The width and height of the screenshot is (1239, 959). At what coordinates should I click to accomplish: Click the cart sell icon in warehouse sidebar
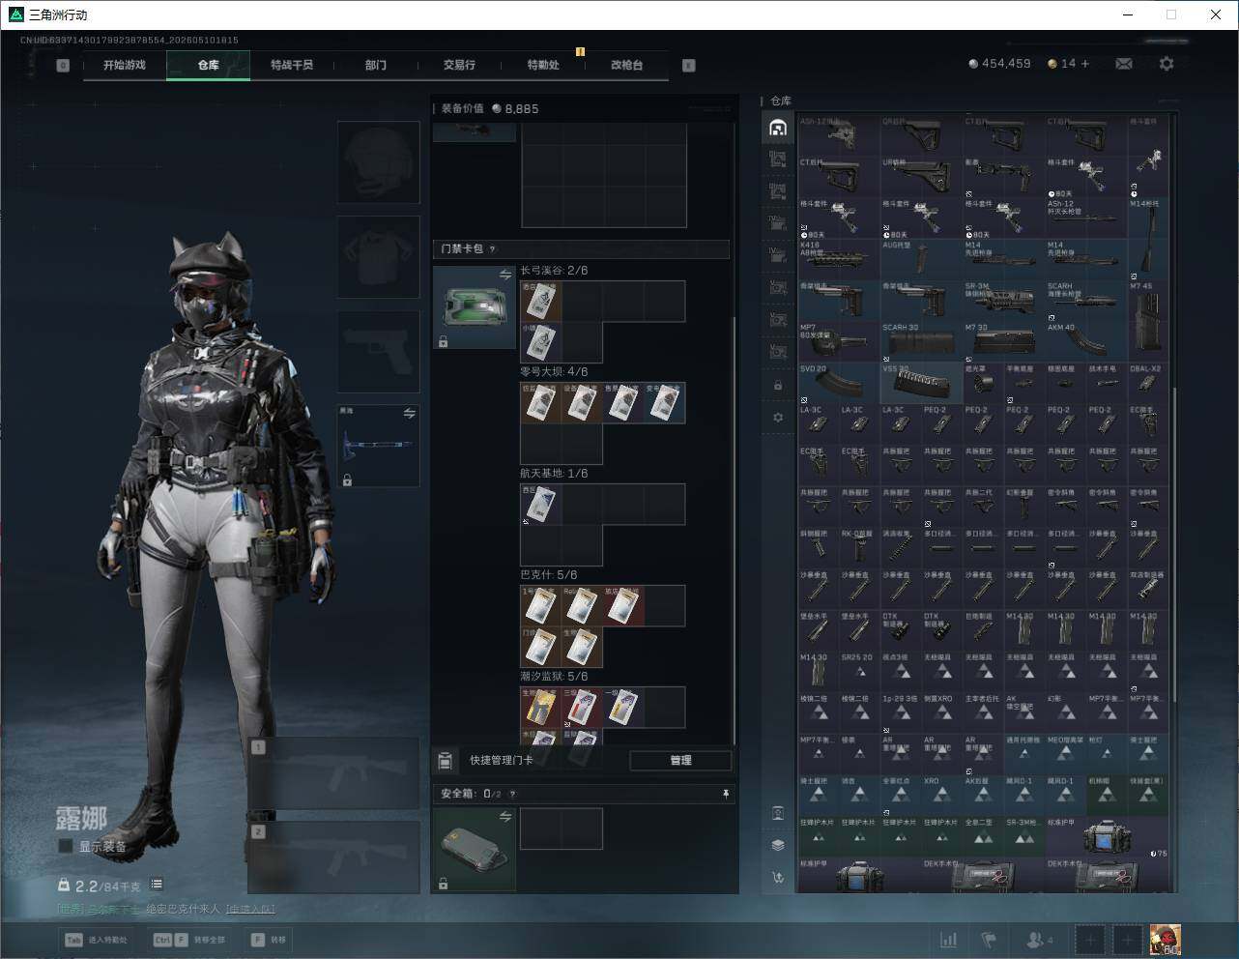click(x=778, y=878)
